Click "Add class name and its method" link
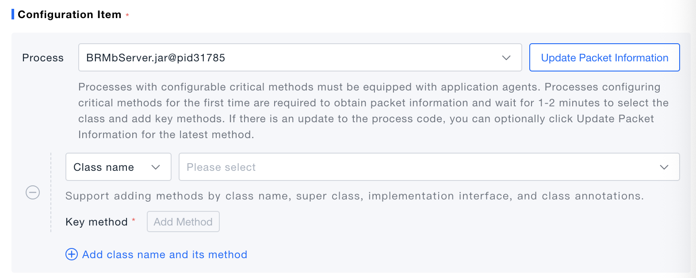The image size is (696, 278). pyautogui.click(x=164, y=255)
